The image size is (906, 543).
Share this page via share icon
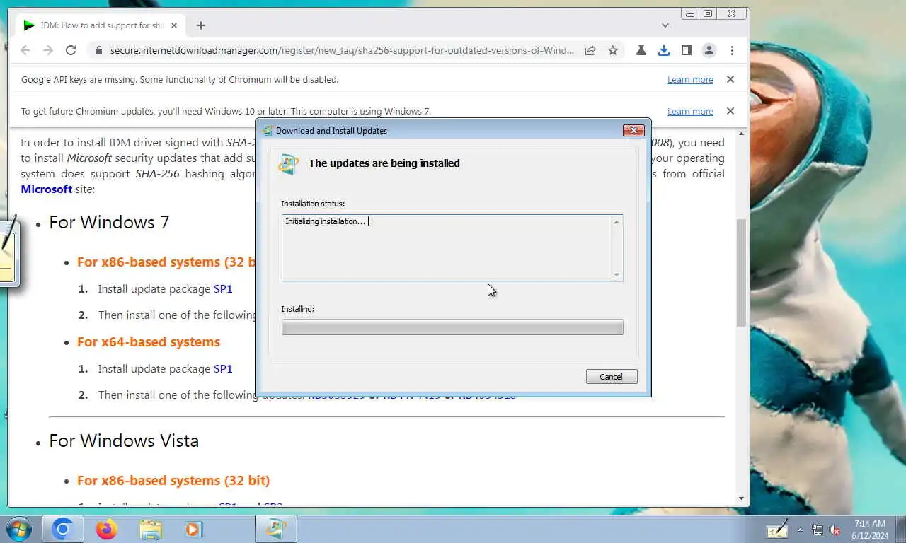pyautogui.click(x=590, y=50)
